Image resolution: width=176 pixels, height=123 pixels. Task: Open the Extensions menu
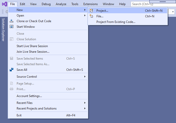click(x=91, y=4)
